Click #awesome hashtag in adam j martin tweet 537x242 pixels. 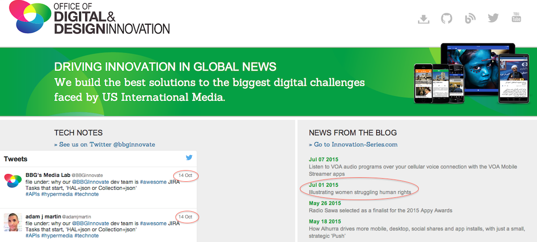pos(153,223)
